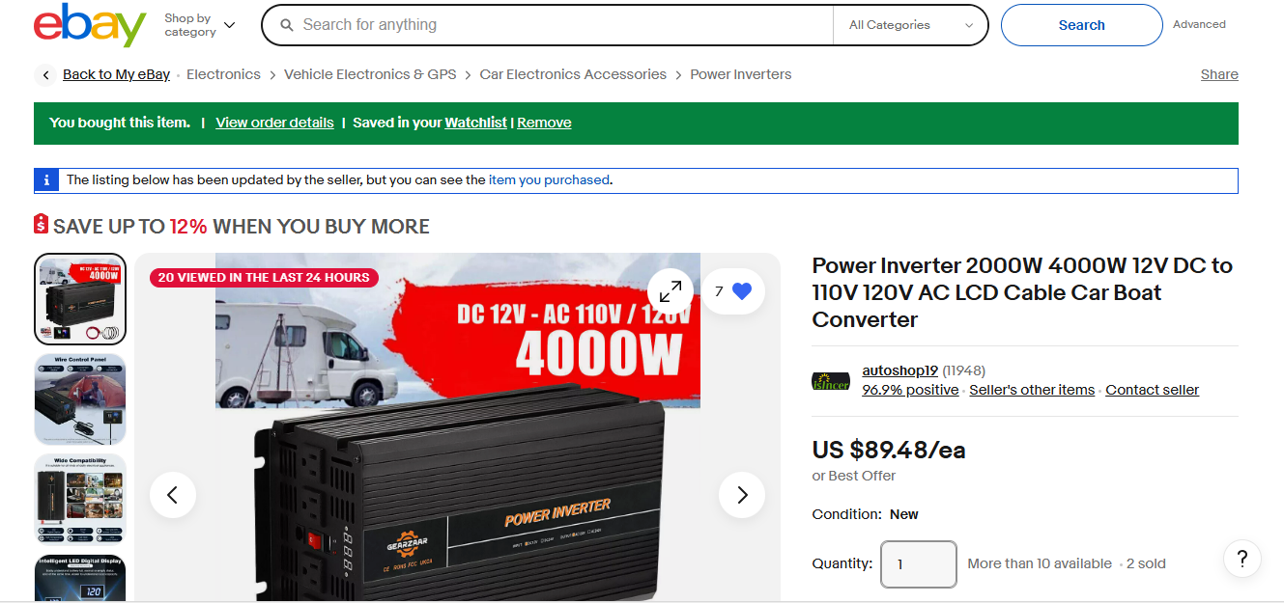This screenshot has height=603, width=1284.
Task: Open the Power Inverters breadcrumb
Action: (740, 74)
